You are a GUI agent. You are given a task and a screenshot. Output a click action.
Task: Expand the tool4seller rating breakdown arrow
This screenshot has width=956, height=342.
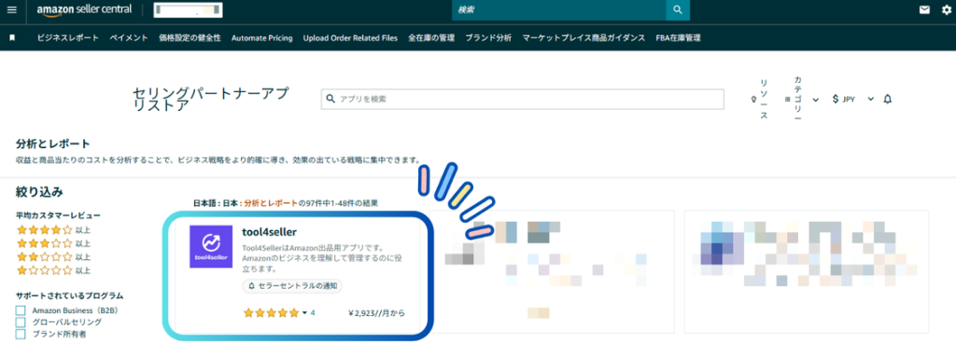pos(305,313)
